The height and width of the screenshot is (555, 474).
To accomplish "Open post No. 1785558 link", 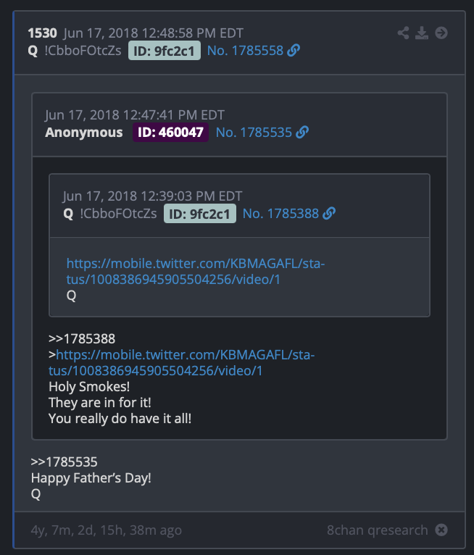I will coord(245,51).
